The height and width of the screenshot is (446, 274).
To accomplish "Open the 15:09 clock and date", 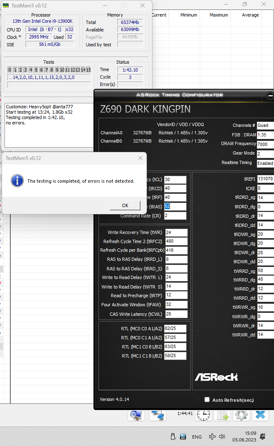I will click(244, 436).
